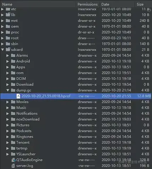Click the Alarms folder icon
152x169 pixels.
click(x=13, y=55)
